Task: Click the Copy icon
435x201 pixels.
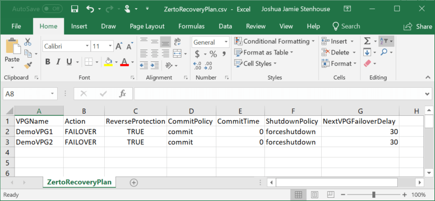Action: [x=28, y=53]
